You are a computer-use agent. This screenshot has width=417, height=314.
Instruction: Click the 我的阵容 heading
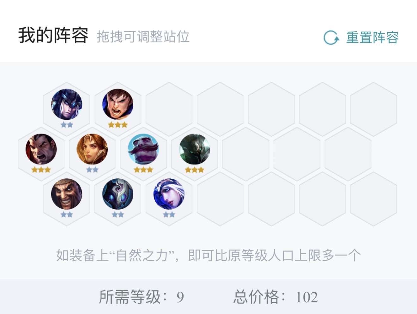(x=53, y=35)
